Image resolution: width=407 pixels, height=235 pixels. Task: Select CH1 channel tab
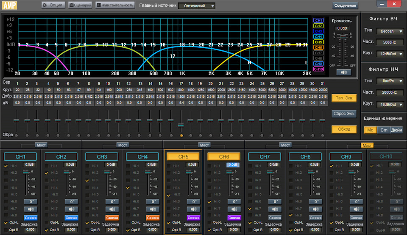[x=20, y=156]
